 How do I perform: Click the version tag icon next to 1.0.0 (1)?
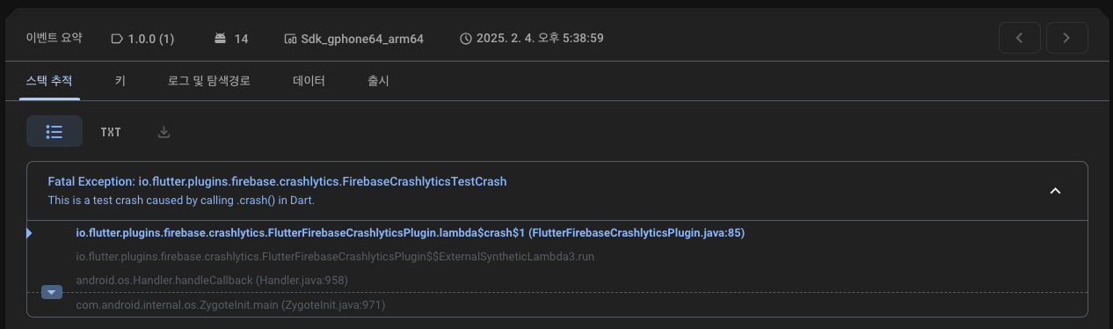pyautogui.click(x=117, y=39)
